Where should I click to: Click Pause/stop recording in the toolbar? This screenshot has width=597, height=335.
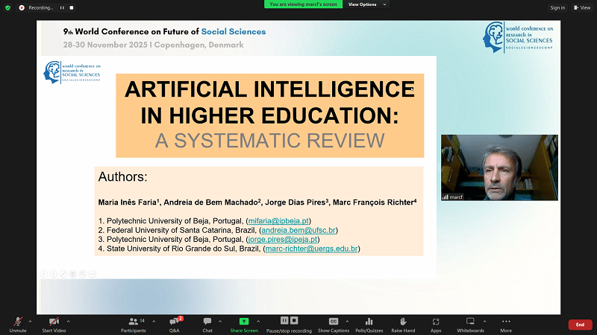tap(289, 325)
